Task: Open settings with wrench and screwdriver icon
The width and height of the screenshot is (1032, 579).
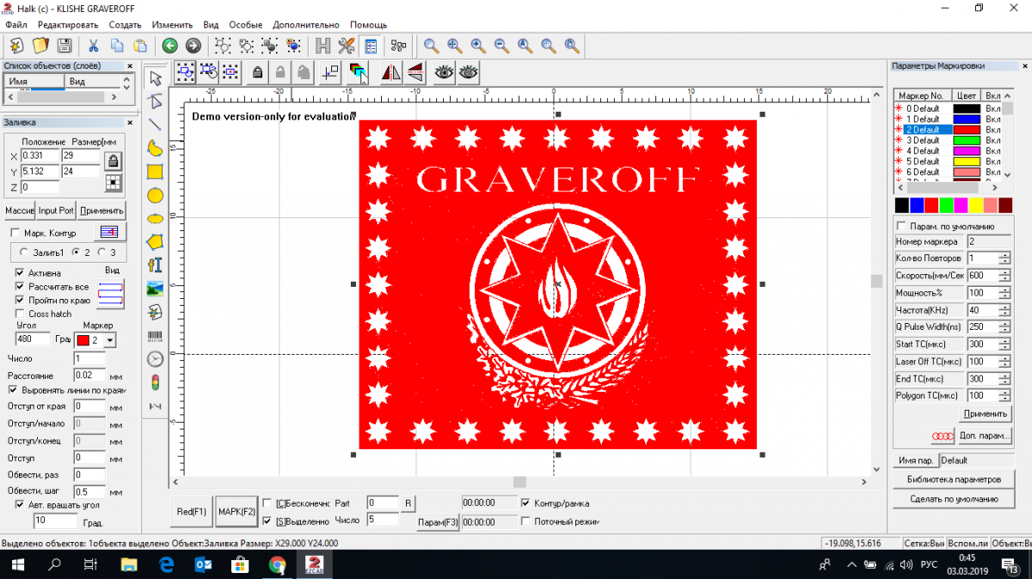Action: click(x=347, y=46)
